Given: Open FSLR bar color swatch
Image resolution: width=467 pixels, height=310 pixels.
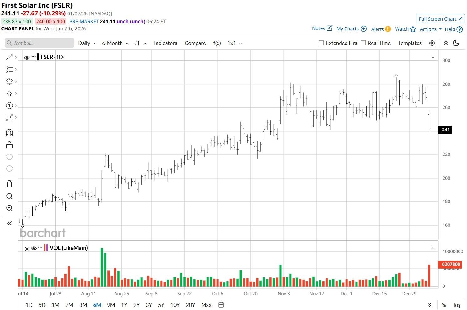Looking at the screenshot, I should 38,57.
